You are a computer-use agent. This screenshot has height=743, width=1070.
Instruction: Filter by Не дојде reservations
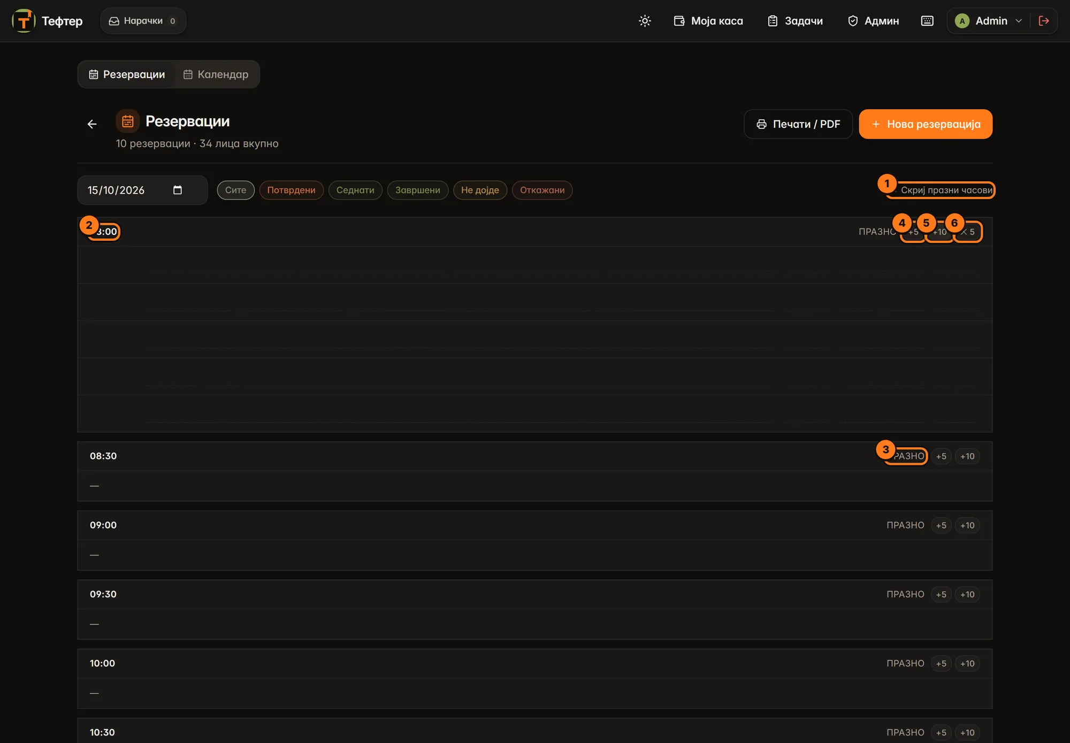click(480, 190)
